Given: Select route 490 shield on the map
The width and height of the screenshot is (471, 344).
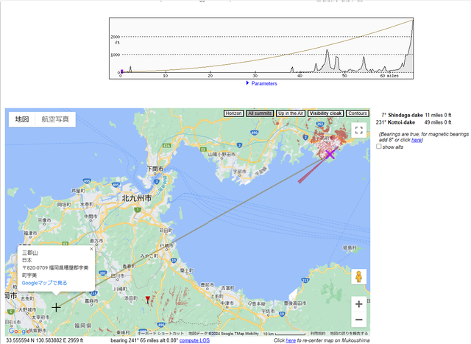Looking at the screenshot, I should [x=255, y=133].
